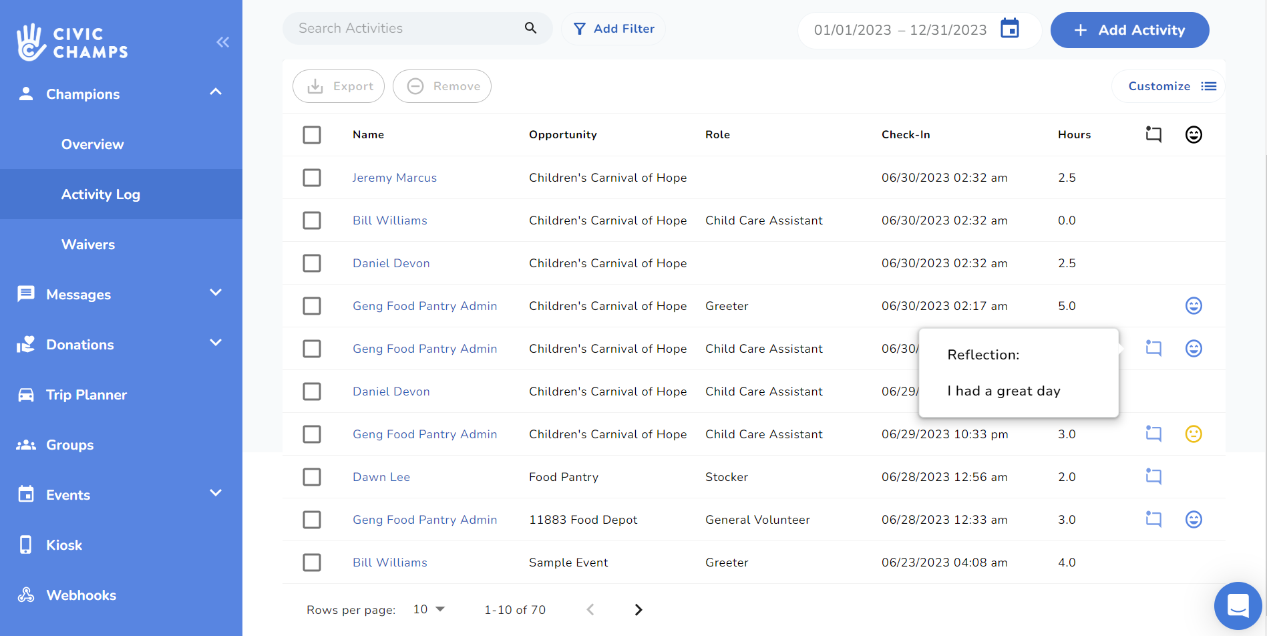
Task: Click reflection icon in the 11883 Food Depot row
Action: coord(1153,519)
